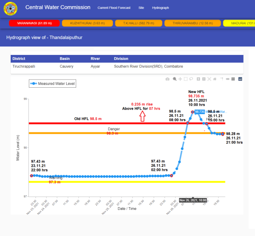Reset axes with the home icon
255x236 pixels.
click(215, 79)
